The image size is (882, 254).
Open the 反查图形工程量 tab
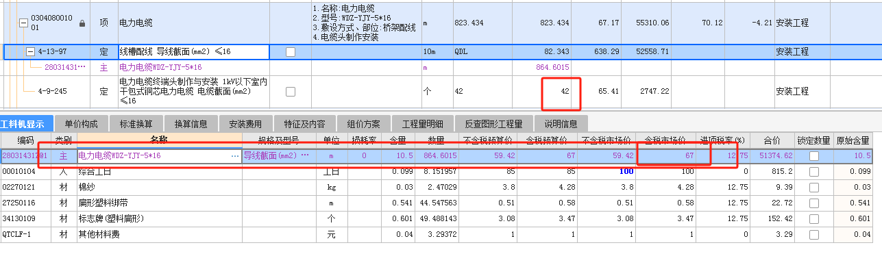pyautogui.click(x=494, y=124)
